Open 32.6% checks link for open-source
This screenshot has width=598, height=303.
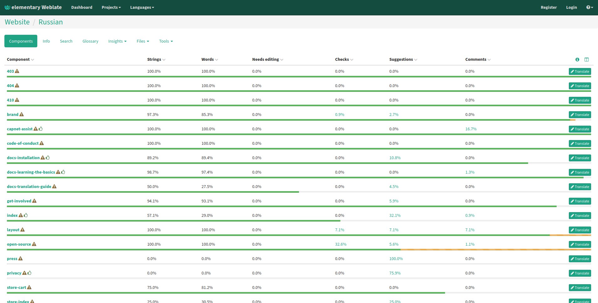pyautogui.click(x=341, y=244)
